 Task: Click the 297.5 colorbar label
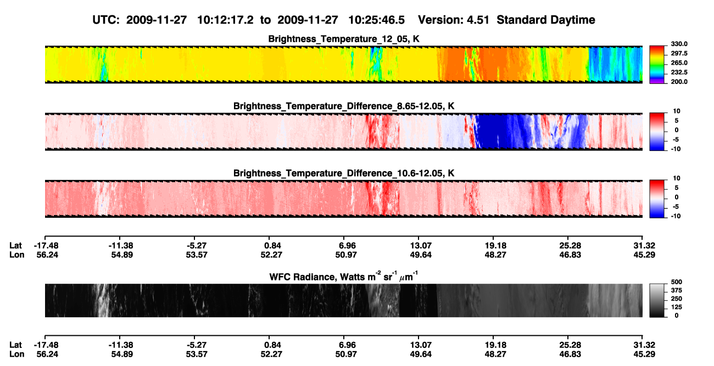click(x=679, y=54)
